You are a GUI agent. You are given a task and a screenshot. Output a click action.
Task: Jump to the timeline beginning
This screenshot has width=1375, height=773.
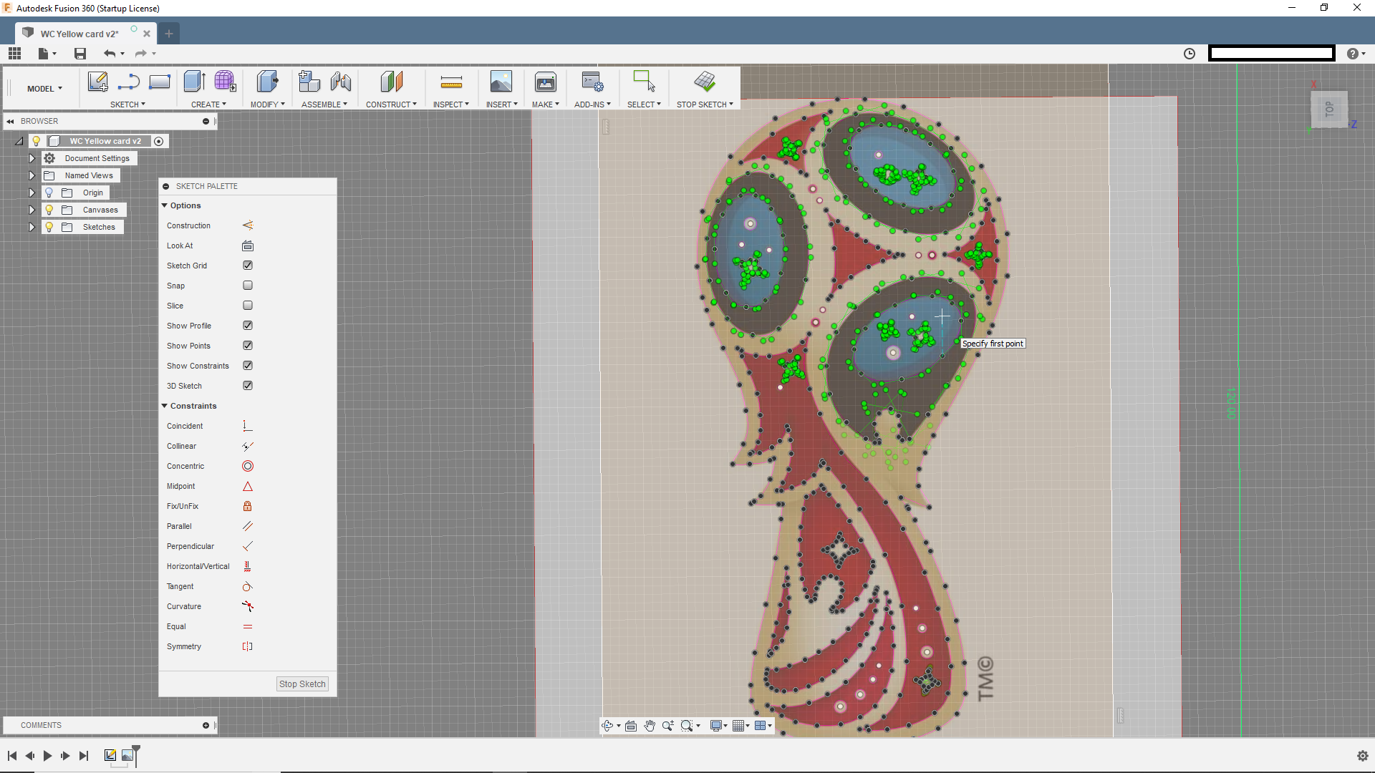click(x=12, y=756)
